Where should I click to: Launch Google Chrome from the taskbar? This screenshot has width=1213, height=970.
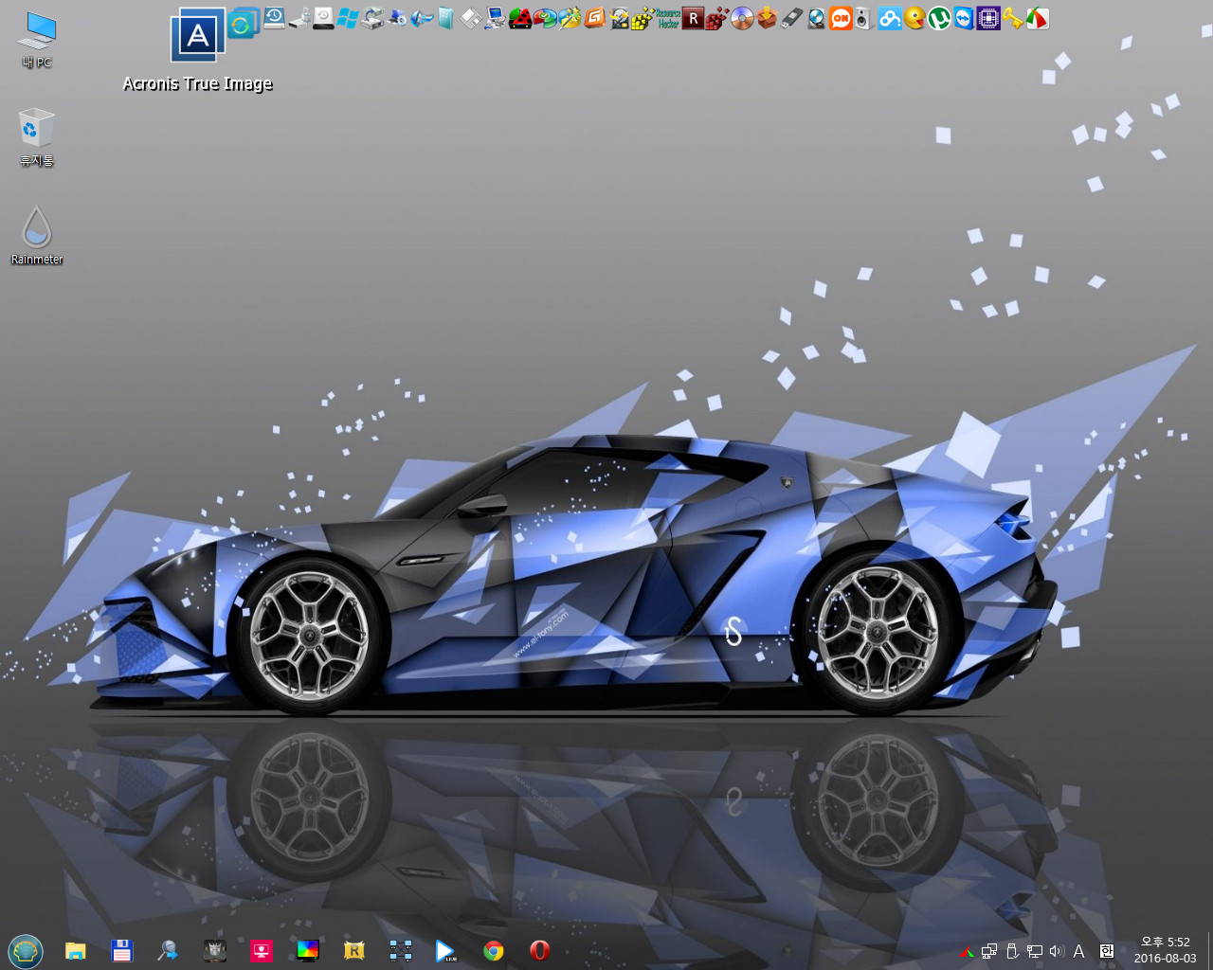pos(493,951)
